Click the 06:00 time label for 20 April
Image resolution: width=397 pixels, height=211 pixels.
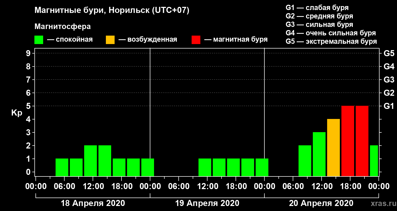[x=293, y=186]
